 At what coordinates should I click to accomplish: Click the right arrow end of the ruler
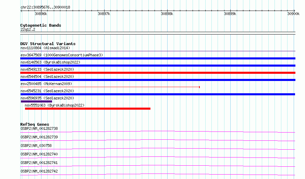click(294, 11)
